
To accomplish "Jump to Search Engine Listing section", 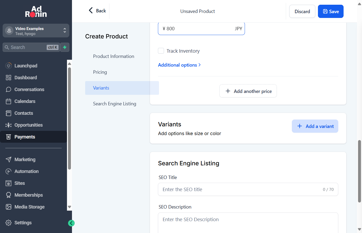I will [115, 103].
